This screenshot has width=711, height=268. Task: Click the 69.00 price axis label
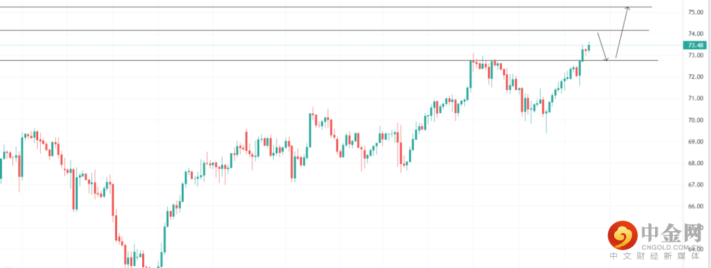tap(696, 142)
